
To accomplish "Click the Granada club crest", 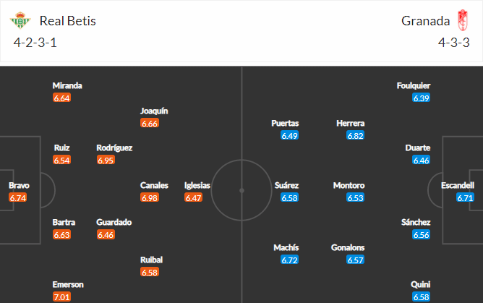I will click(462, 20).
